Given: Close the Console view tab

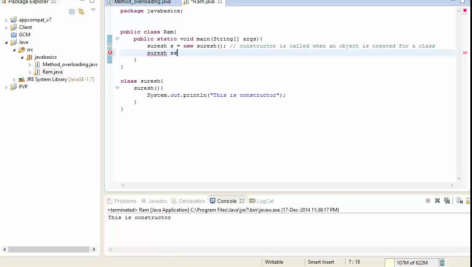Looking at the screenshot, I should coord(242,201).
